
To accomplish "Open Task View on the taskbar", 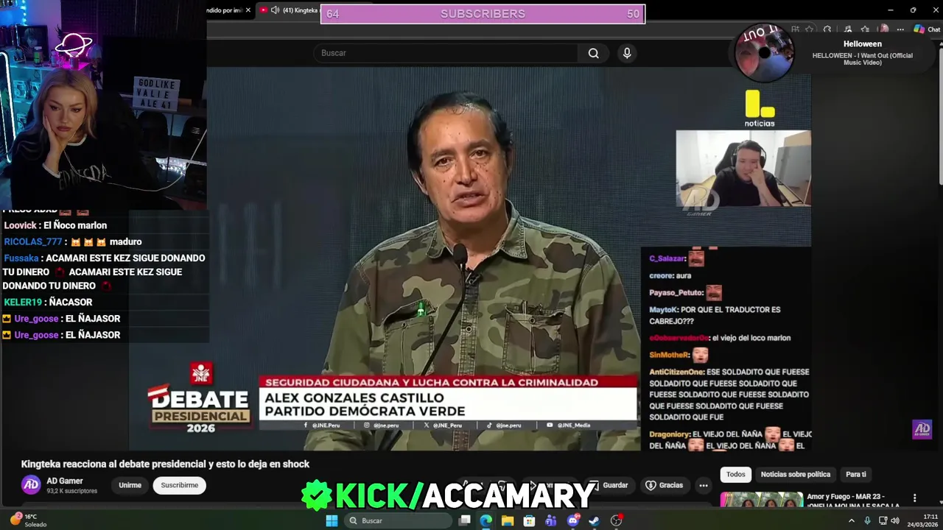I will pyautogui.click(x=465, y=520).
